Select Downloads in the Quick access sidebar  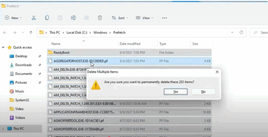coord(23,65)
